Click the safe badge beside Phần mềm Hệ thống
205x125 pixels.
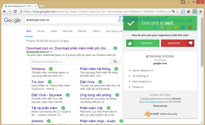(x=116, y=69)
